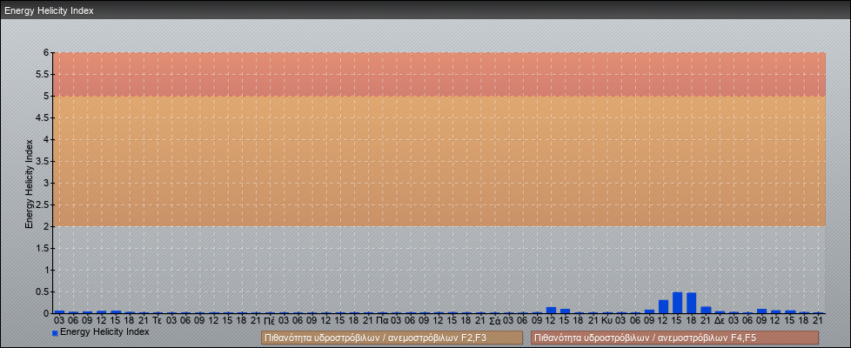Select the Τε day marker on x-axis
Screen dimensions: 851x348
[x=157, y=321]
